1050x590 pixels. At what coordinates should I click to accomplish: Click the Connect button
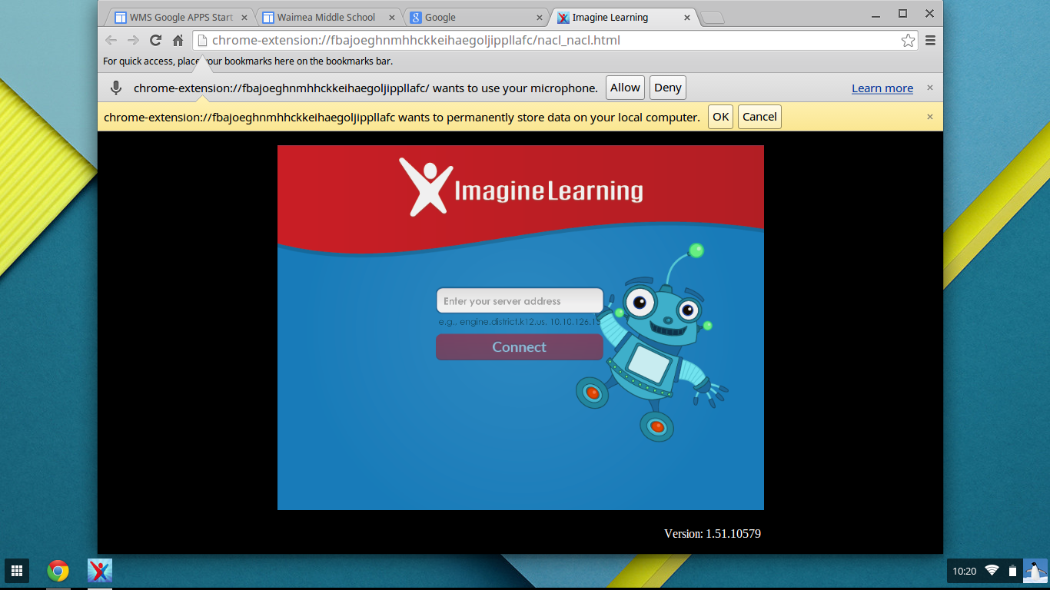tap(520, 347)
